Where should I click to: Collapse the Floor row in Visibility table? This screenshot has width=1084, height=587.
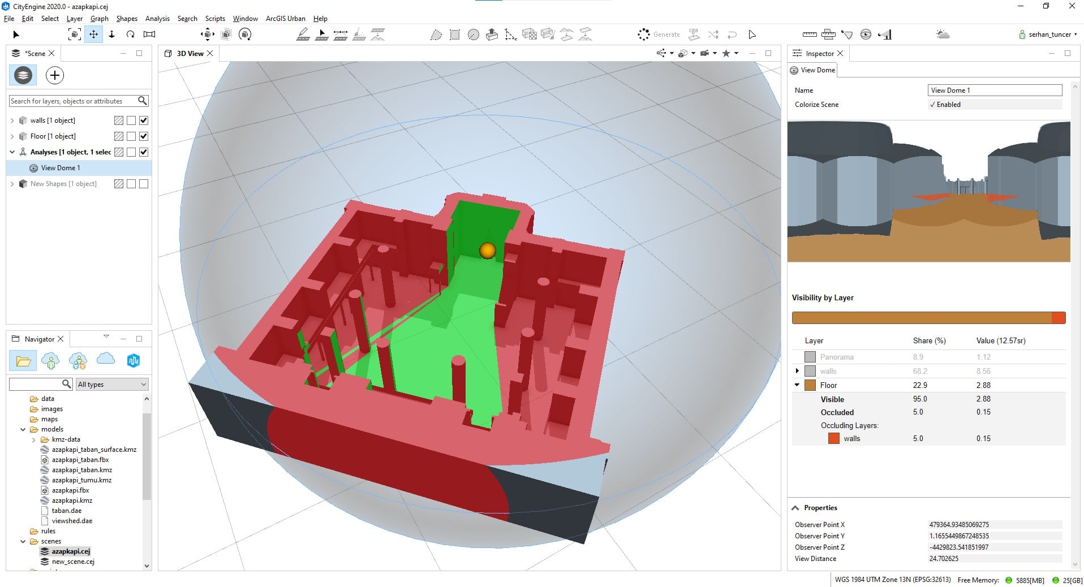click(x=797, y=385)
